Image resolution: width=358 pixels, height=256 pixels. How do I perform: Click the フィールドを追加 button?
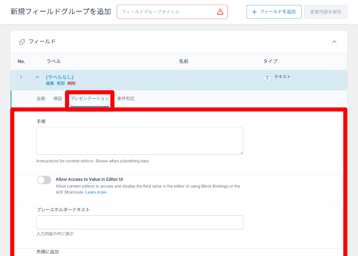[x=274, y=12]
